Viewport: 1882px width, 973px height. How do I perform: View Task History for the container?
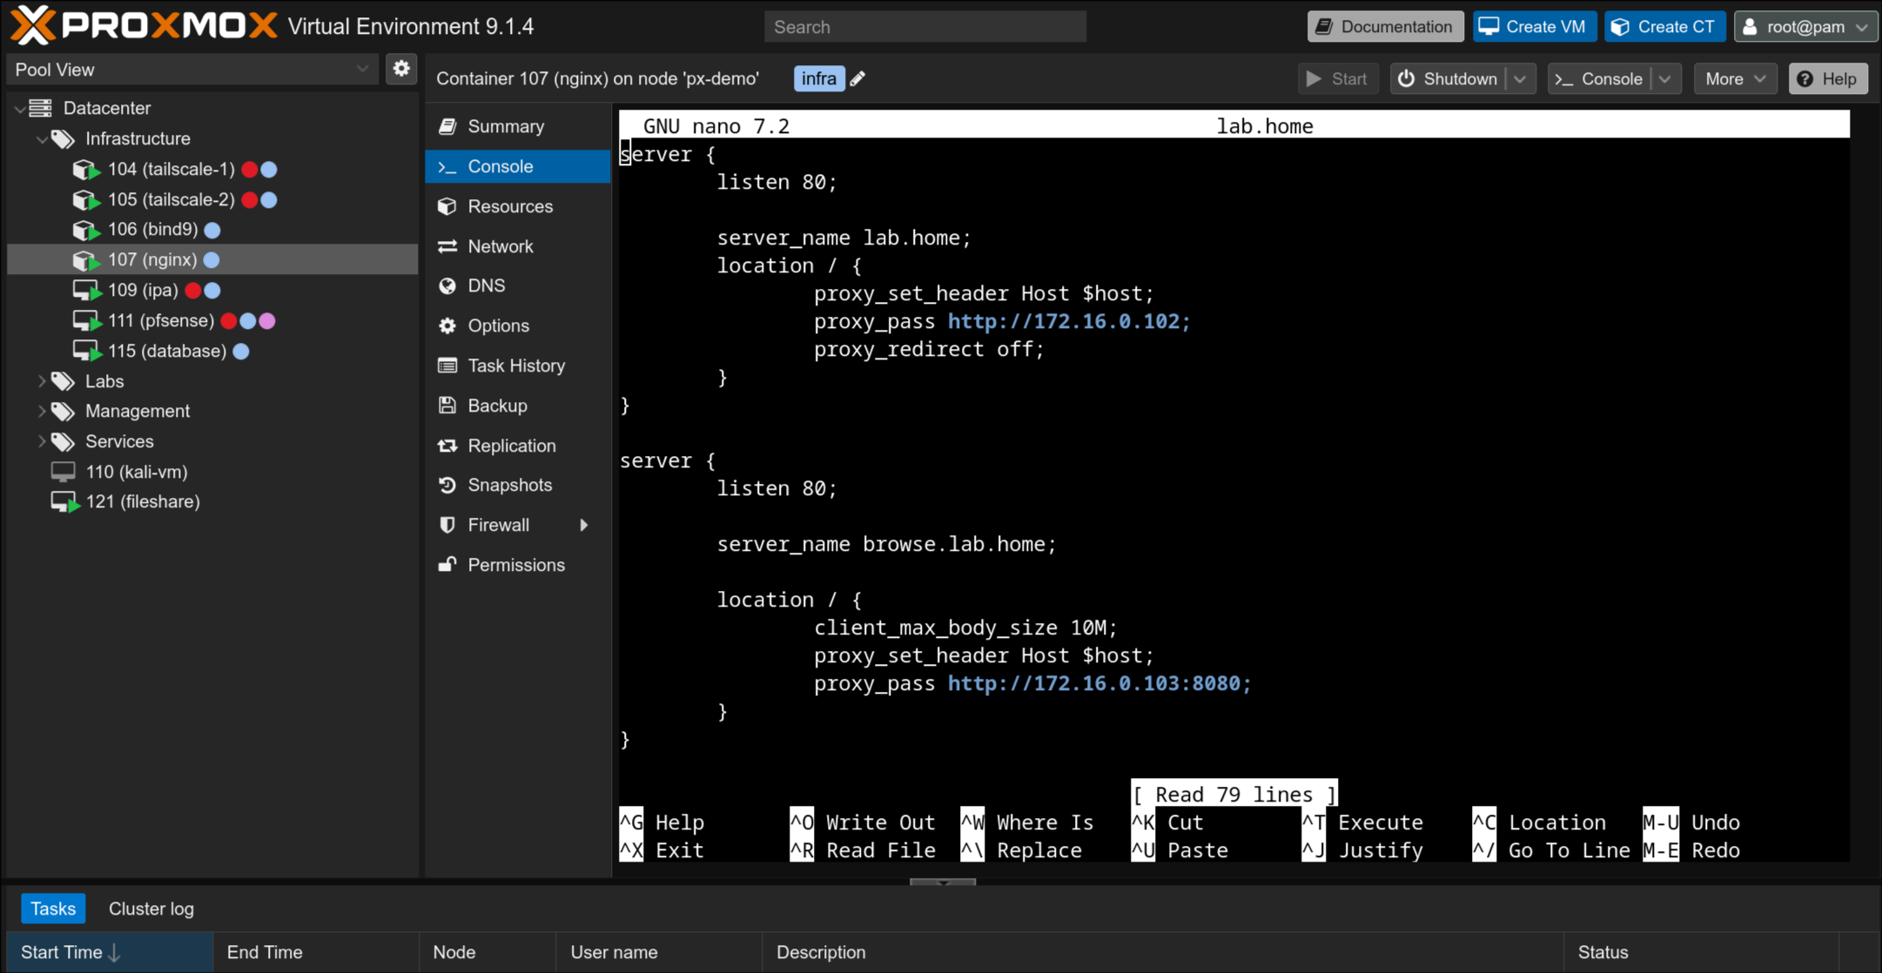[447, 366]
